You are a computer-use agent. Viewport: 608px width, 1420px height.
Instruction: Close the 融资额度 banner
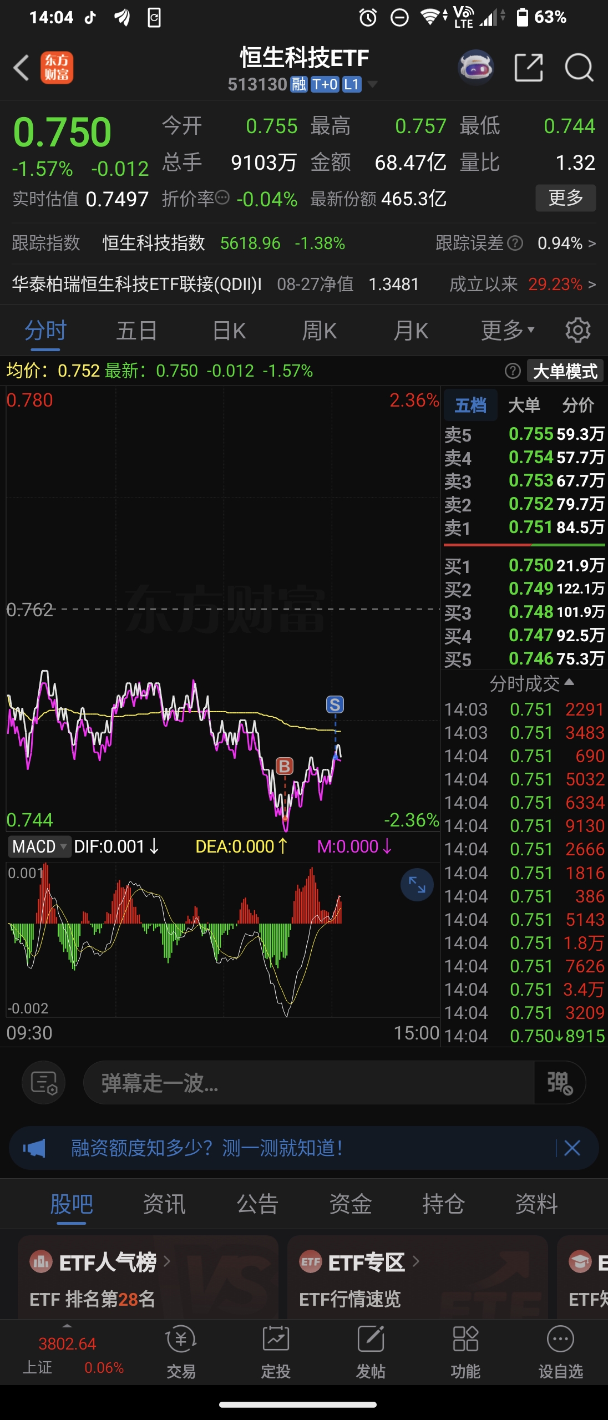(572, 1148)
